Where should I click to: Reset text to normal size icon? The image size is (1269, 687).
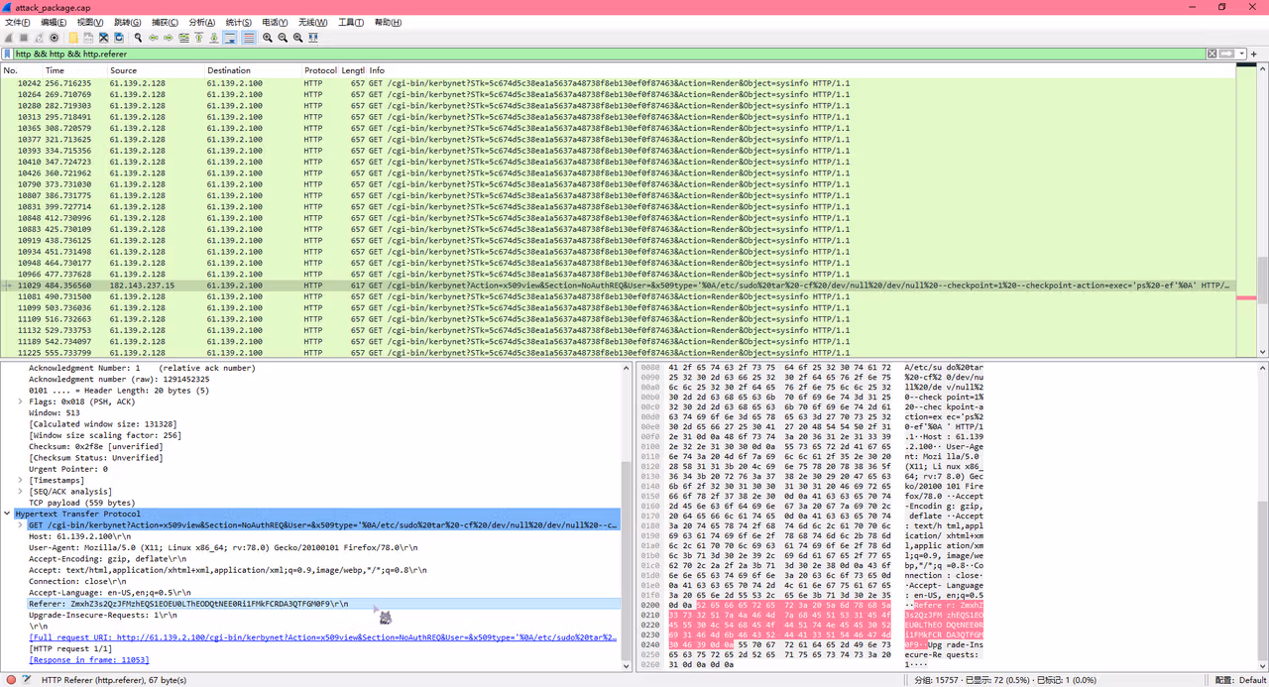pyautogui.click(x=297, y=38)
